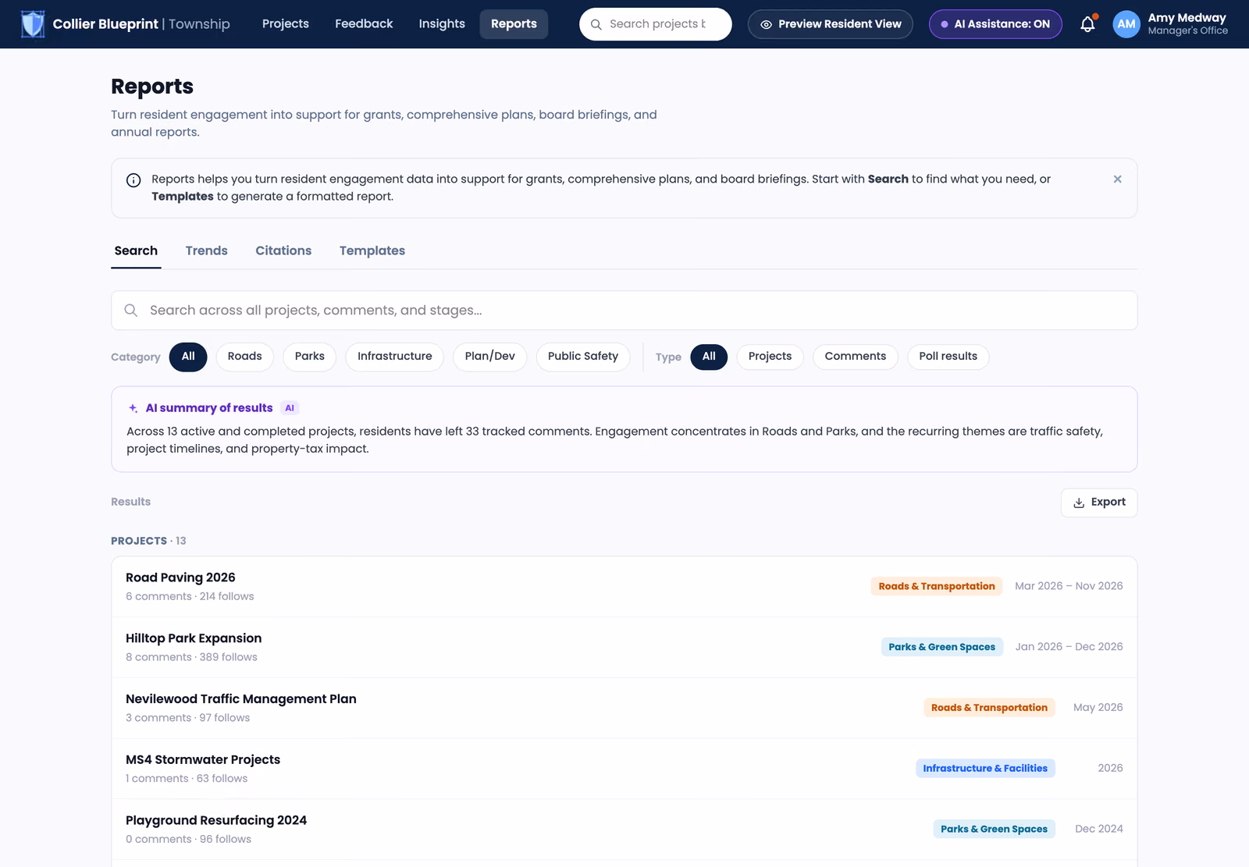Screen dimensions: 1249x867
Task: Open Playground Resurfacing 2024
Action: point(624,830)
